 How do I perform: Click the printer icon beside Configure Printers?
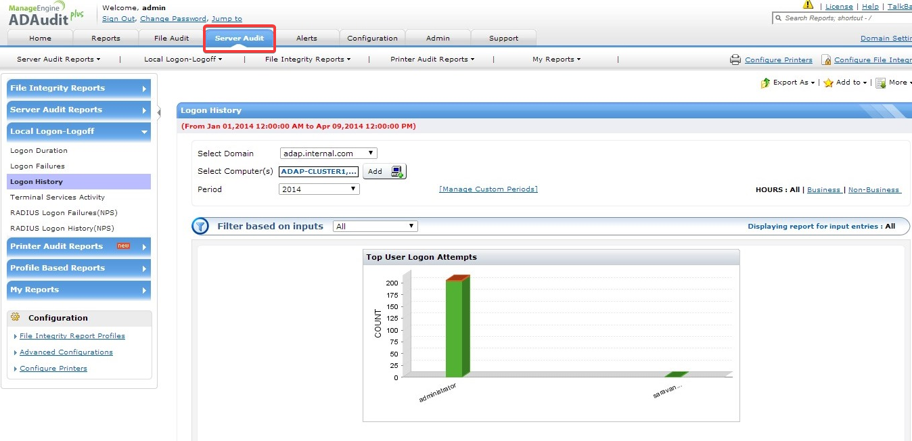point(735,60)
